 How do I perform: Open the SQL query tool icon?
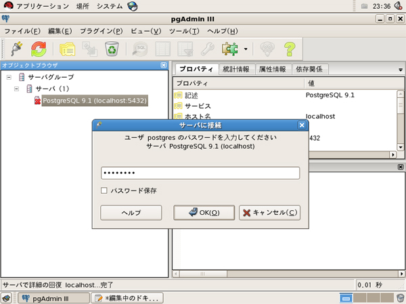point(140,49)
